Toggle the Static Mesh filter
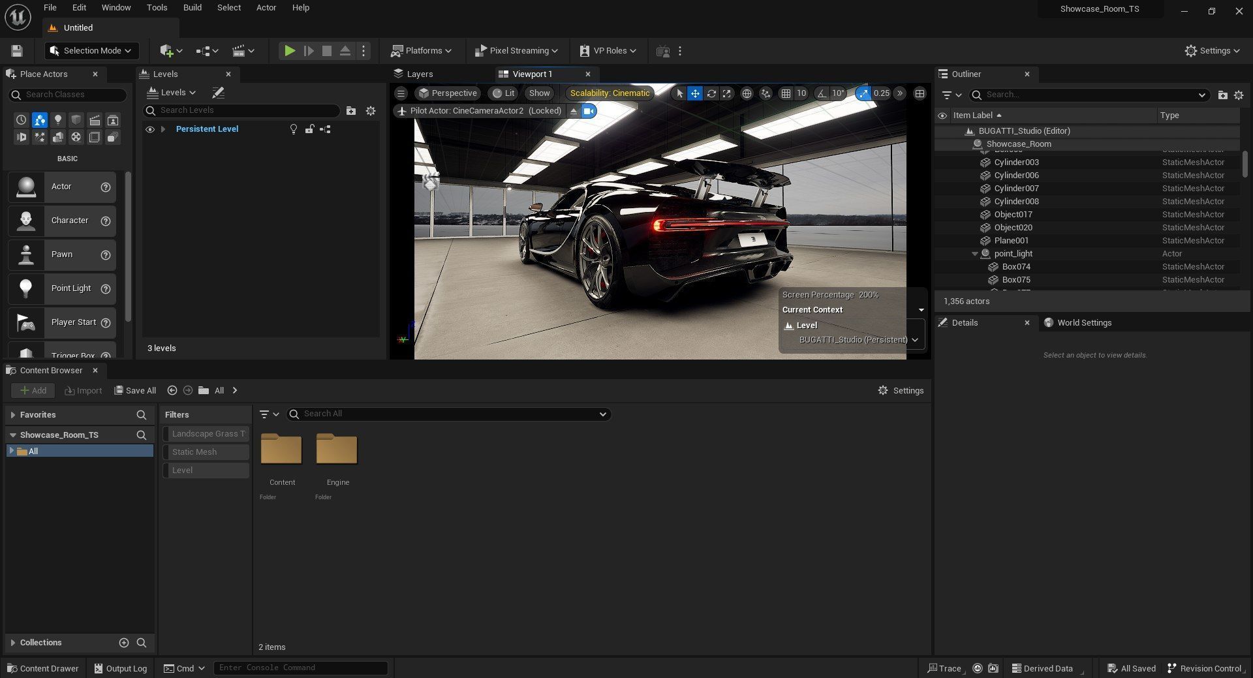This screenshot has height=678, width=1253. click(206, 452)
